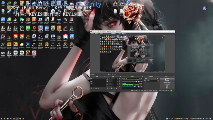Launch Counter-Strike Global Offensive shortcut
Image resolution: width=213 pixels, height=120 pixels.
click(x=15, y=46)
